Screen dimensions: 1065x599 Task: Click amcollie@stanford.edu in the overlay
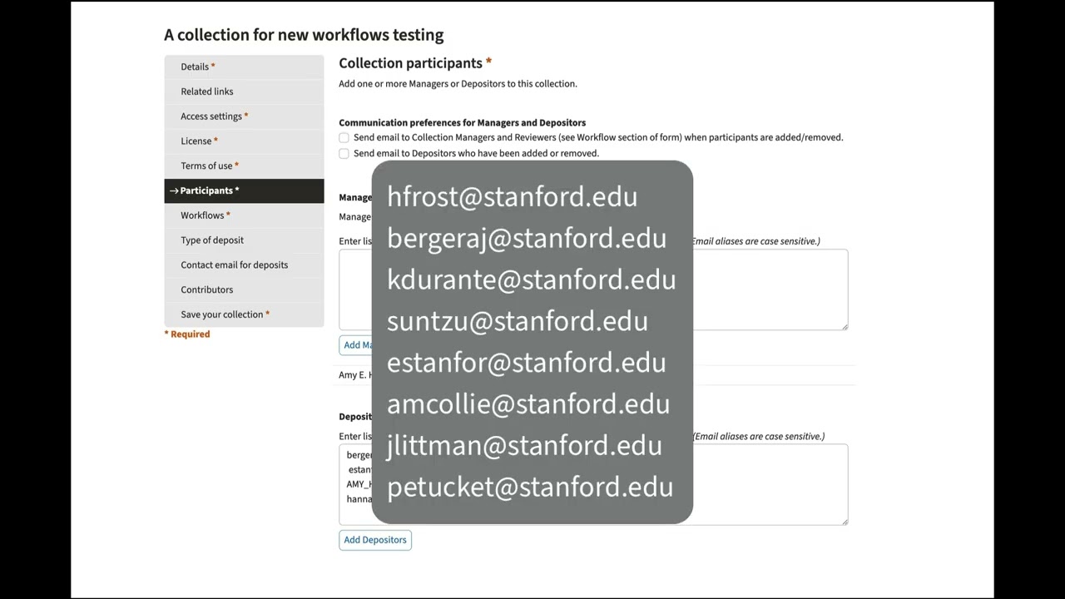528,403
